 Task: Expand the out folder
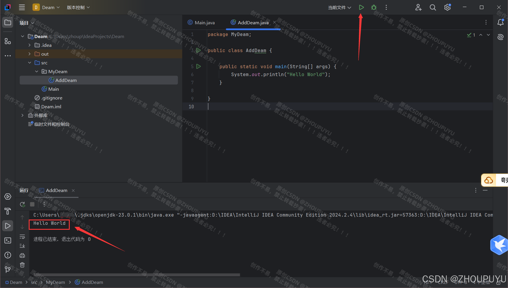pyautogui.click(x=30, y=54)
